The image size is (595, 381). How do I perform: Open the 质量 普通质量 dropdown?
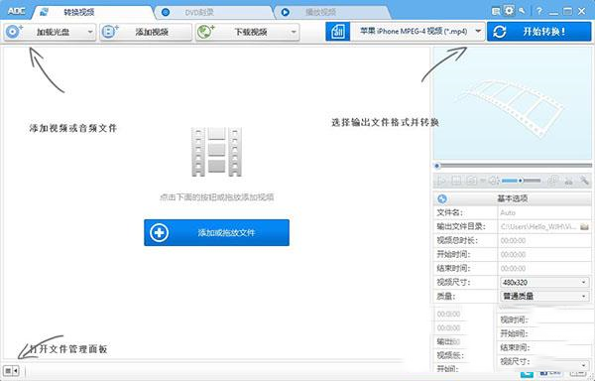coord(544,296)
